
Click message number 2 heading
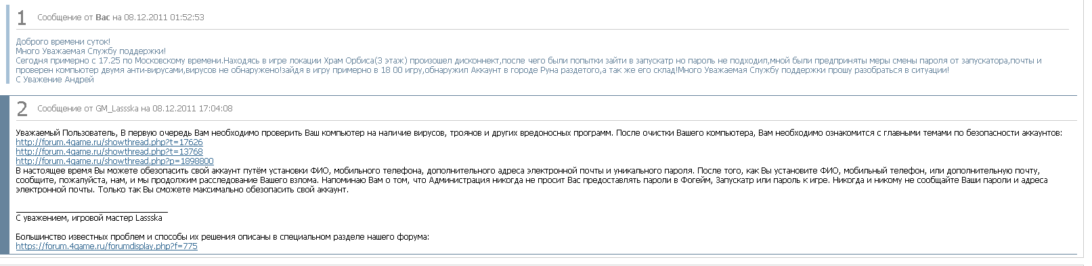(22, 109)
